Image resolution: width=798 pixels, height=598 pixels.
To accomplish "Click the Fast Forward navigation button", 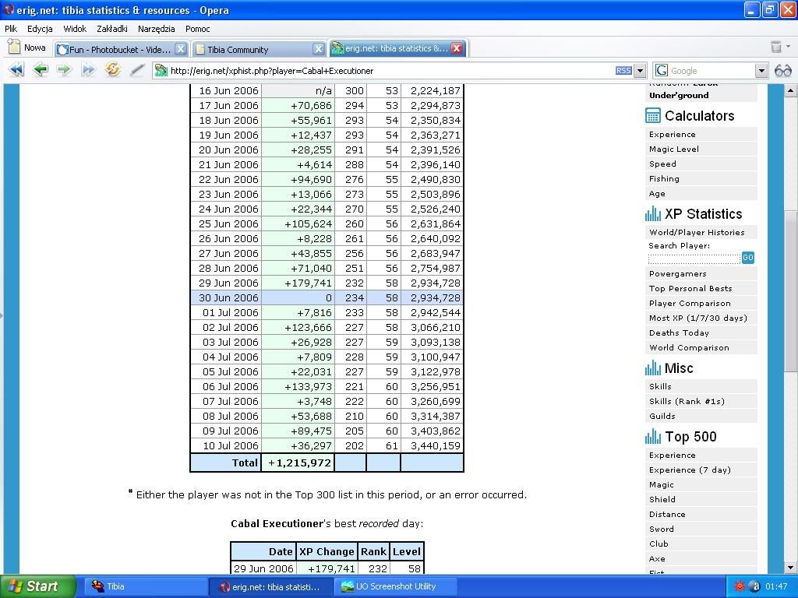I will coord(88,70).
